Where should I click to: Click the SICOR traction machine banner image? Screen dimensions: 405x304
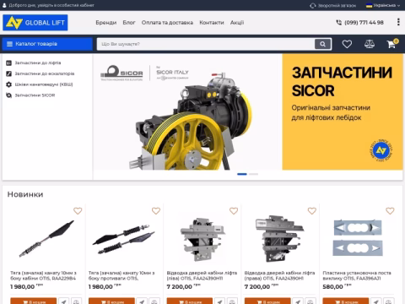(x=187, y=112)
